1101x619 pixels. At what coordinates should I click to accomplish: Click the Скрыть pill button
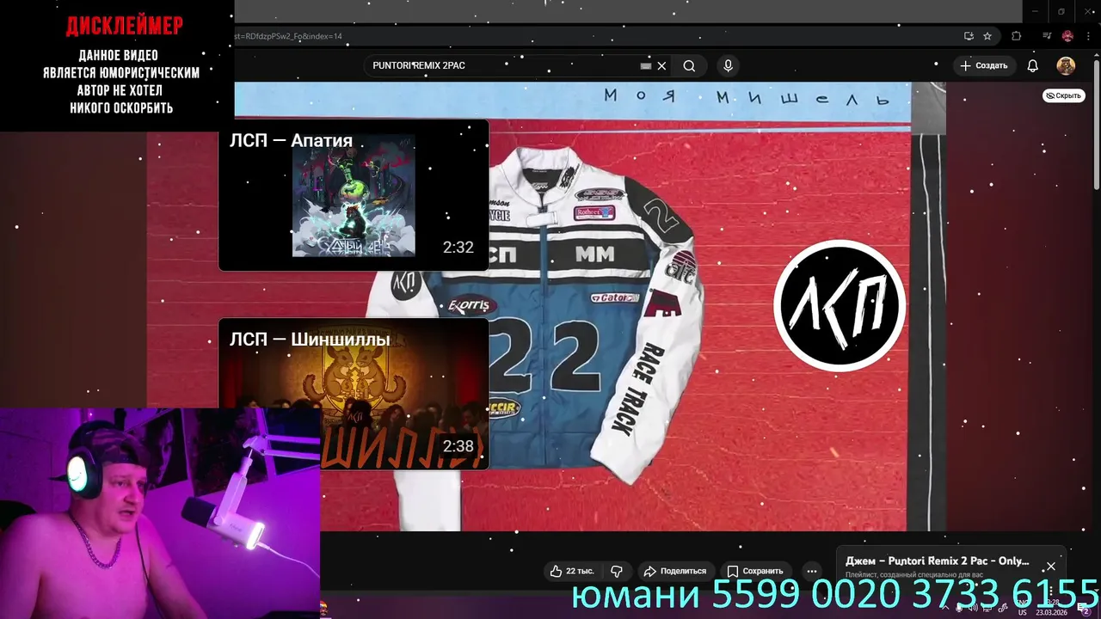[1064, 95]
